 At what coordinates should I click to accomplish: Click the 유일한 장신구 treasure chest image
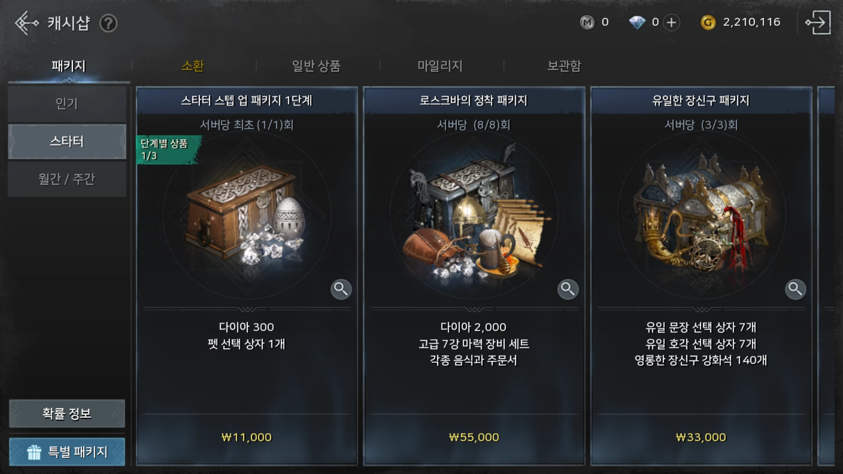tap(701, 215)
